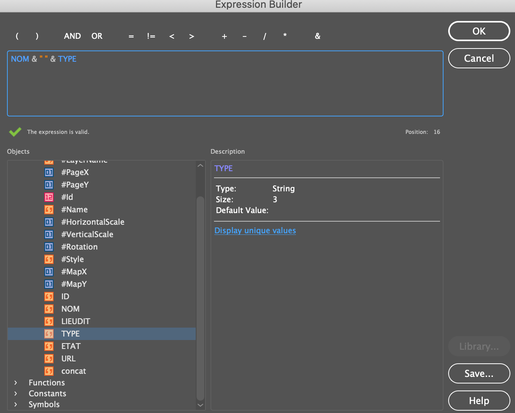Expand the Symbols tree node

[x=16, y=404]
